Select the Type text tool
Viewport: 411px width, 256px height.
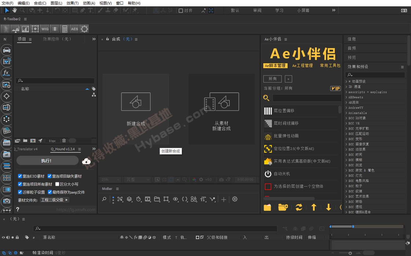pos(90,10)
